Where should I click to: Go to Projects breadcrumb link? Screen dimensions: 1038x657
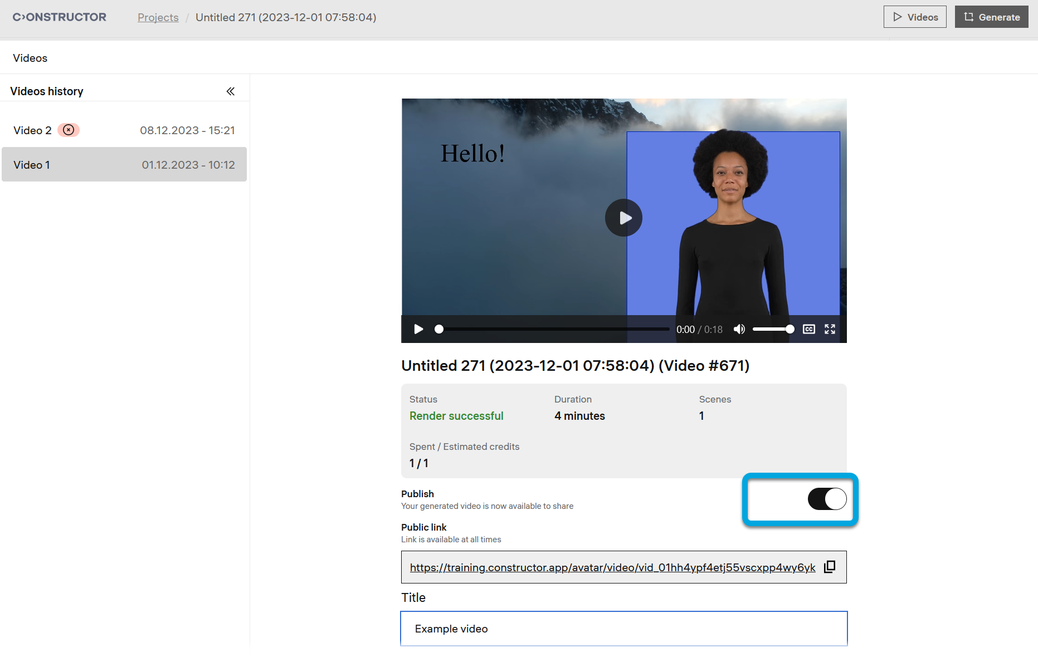158,17
